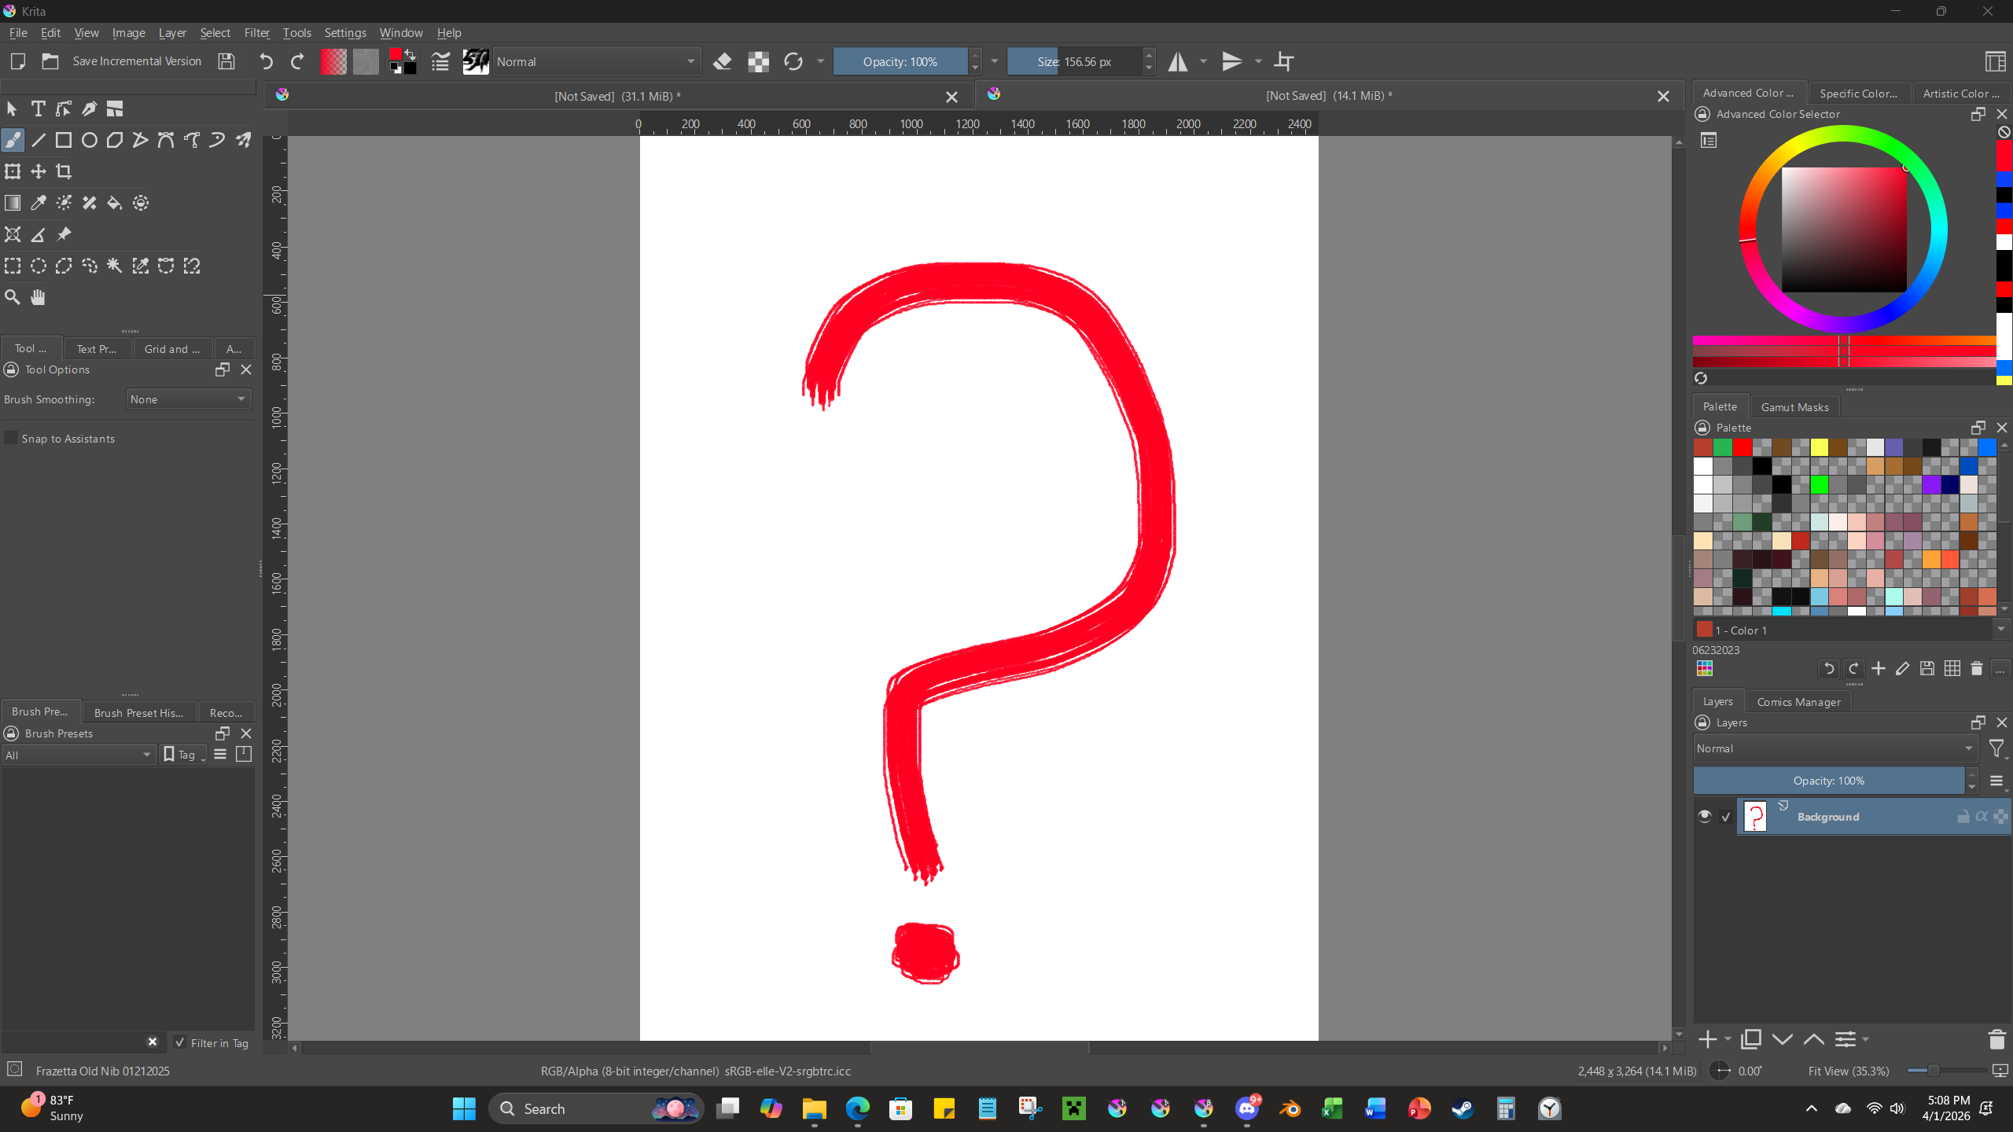Pick the bright green palette swatch
The width and height of the screenshot is (2013, 1132).
pos(1819,484)
